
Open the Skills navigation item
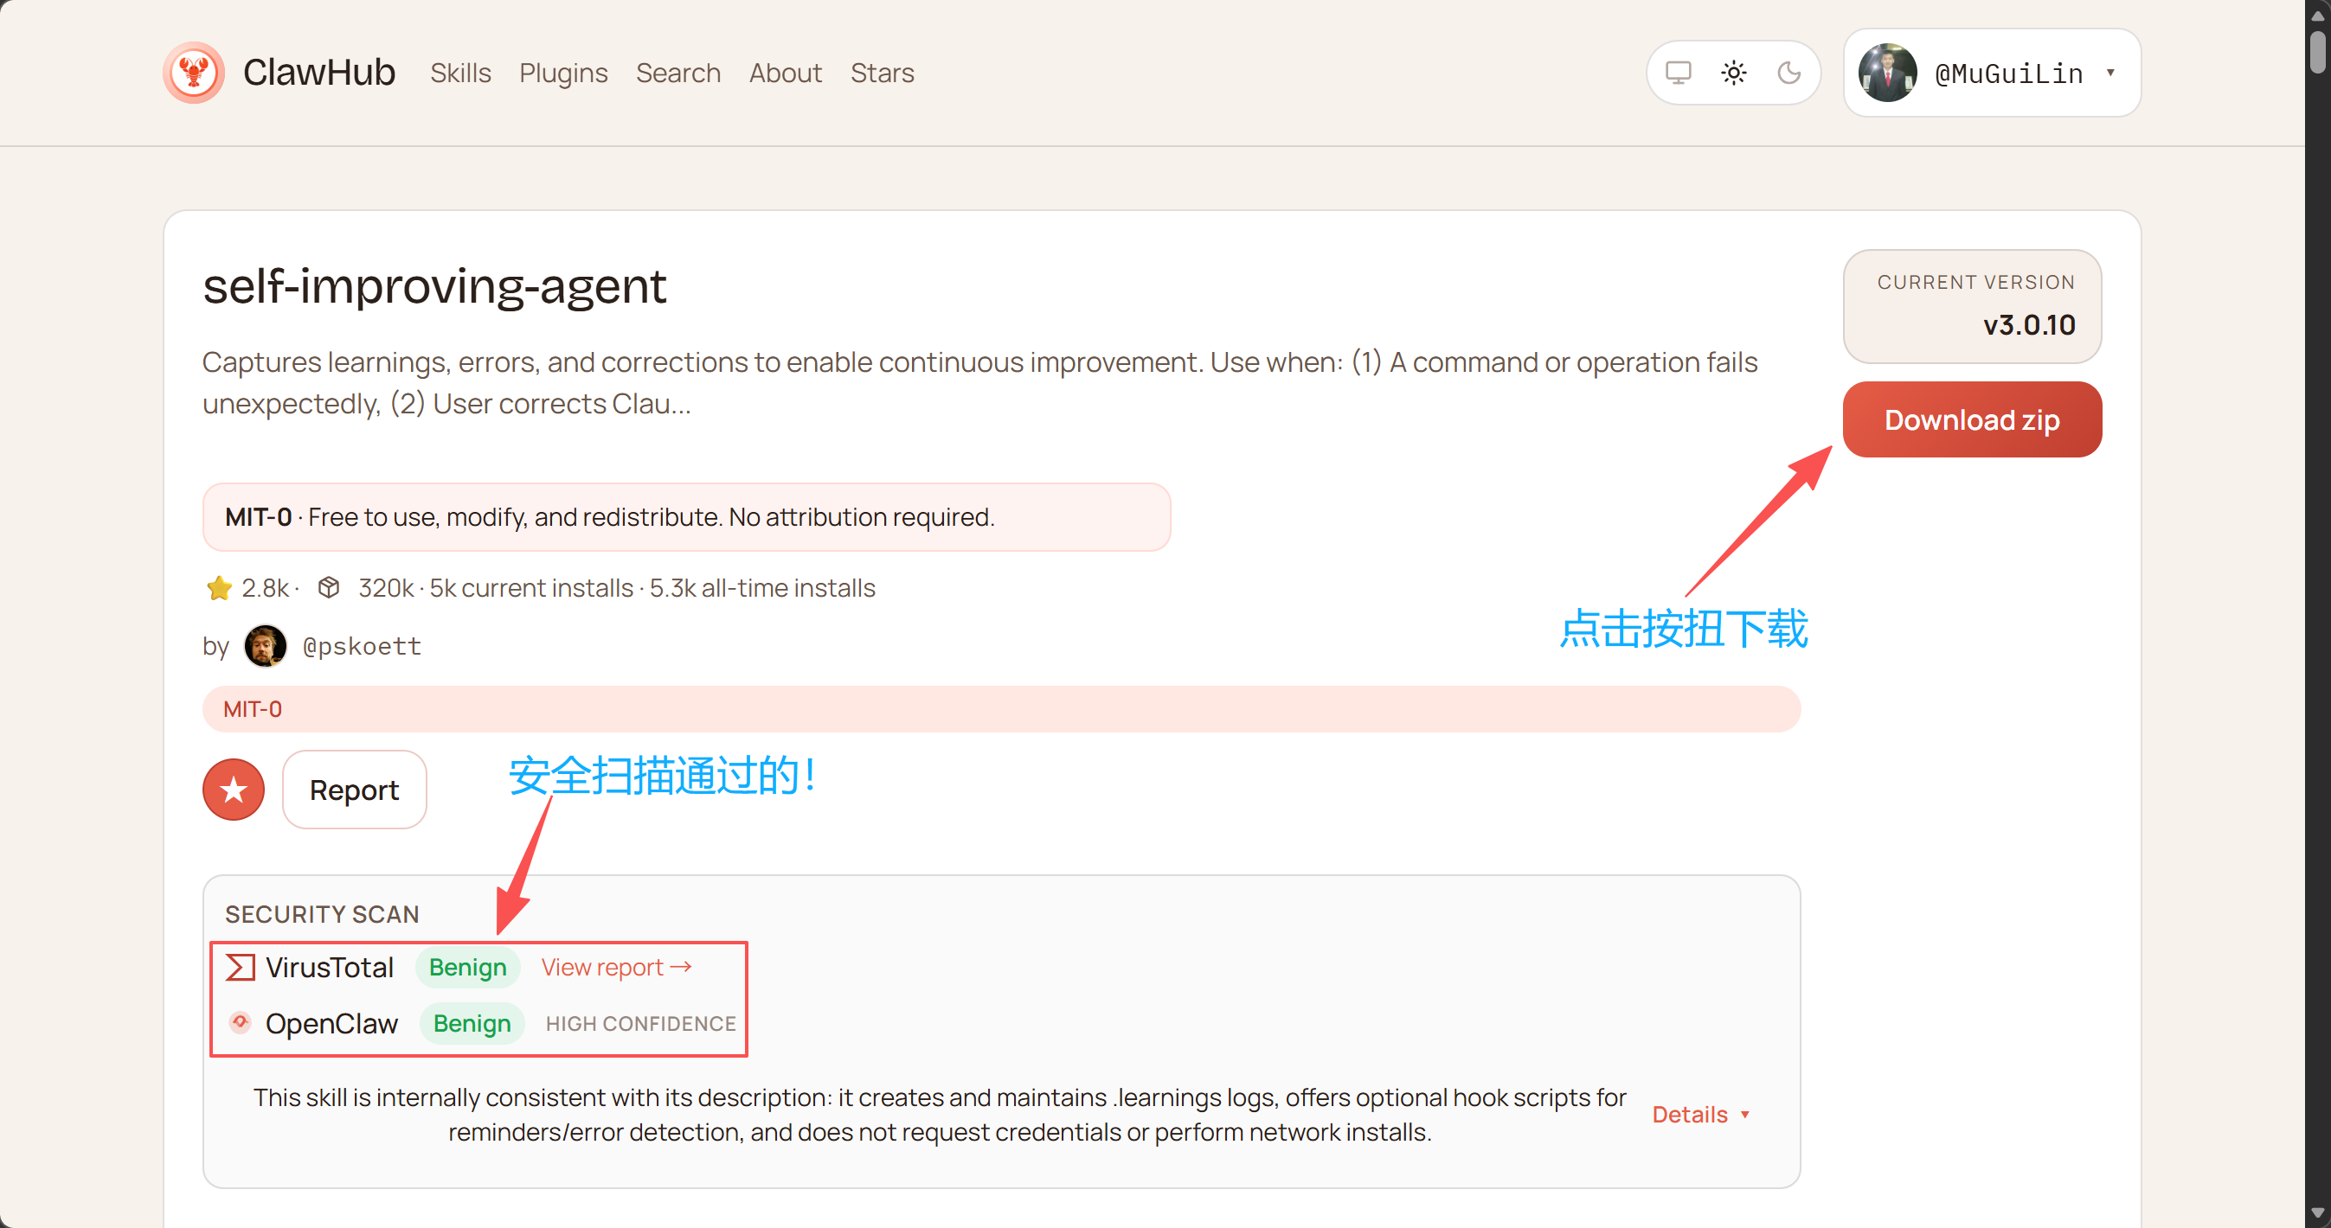click(x=459, y=73)
